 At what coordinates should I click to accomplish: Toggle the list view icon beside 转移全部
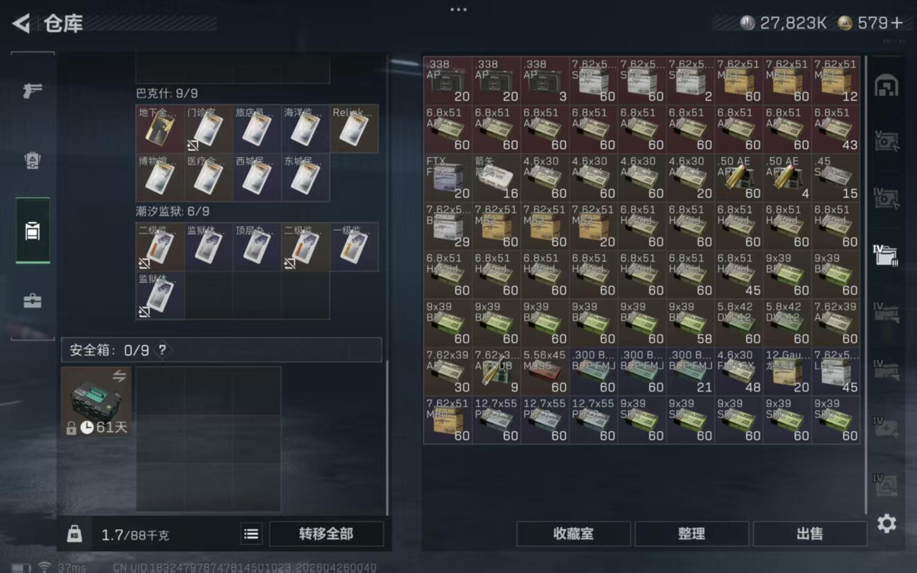pyautogui.click(x=251, y=534)
